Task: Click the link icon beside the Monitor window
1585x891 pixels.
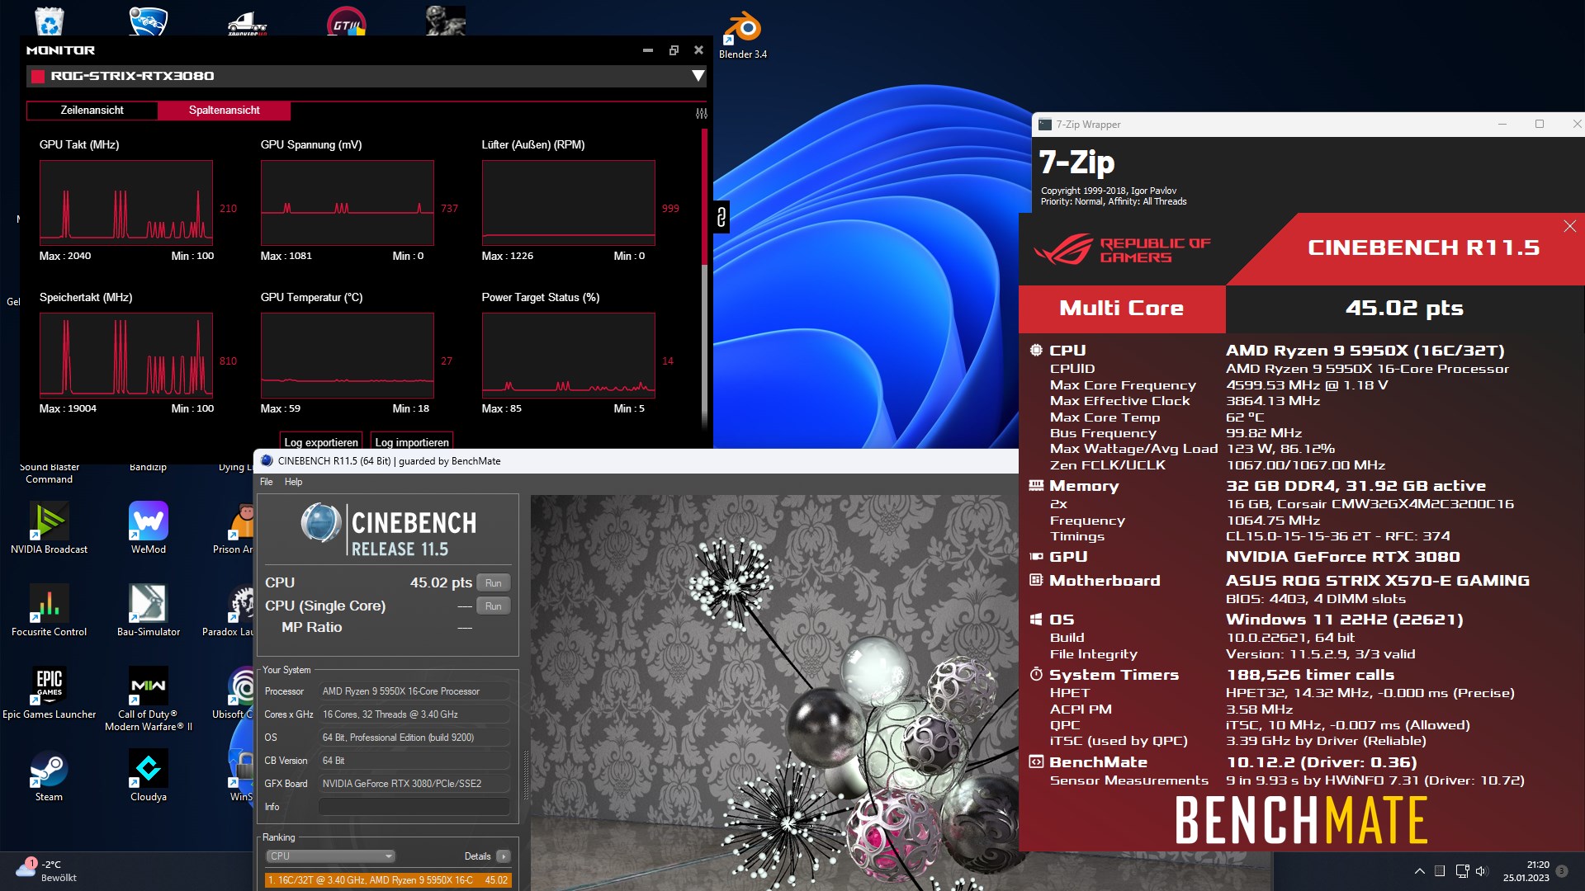Action: [722, 217]
